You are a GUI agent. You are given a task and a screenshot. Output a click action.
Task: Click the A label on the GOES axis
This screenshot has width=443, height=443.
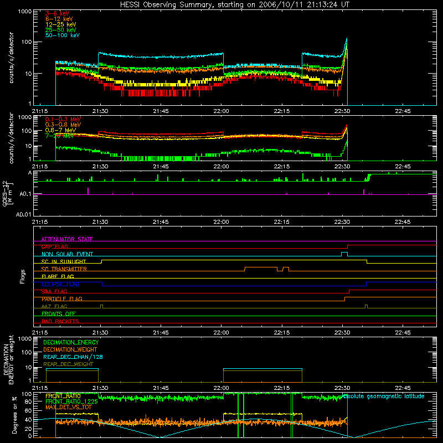30,173
